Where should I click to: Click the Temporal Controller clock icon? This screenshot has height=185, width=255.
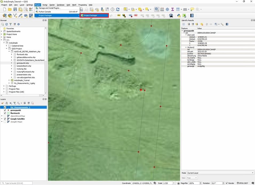(x=112, y=9)
